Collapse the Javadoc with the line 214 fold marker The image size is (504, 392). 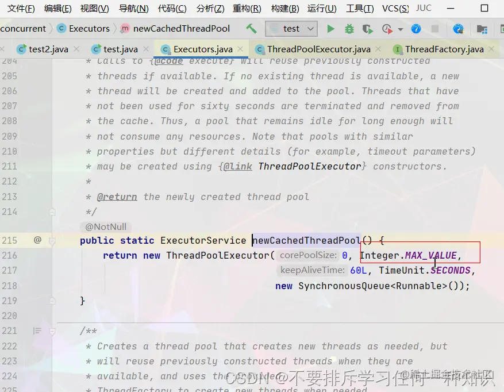(x=52, y=212)
